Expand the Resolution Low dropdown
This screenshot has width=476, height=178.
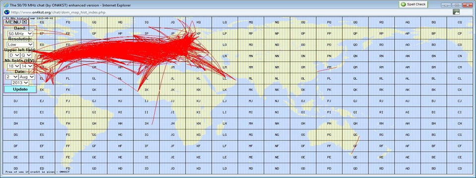click(x=20, y=44)
